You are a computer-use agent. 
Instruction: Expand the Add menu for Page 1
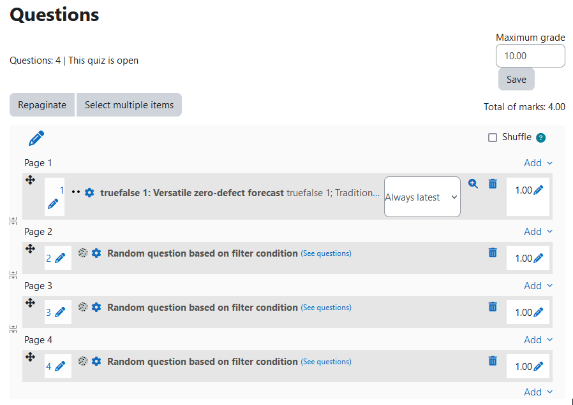[x=538, y=163]
